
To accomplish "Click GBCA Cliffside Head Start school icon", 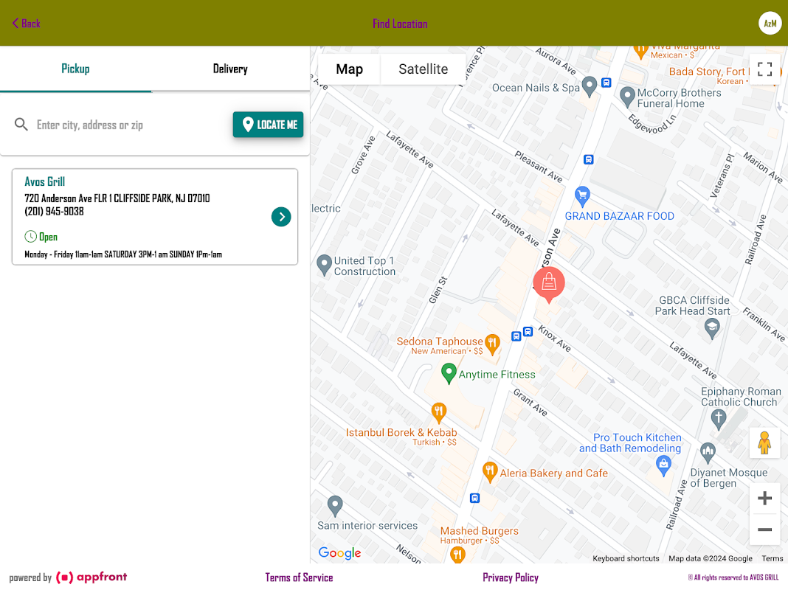I will 711,330.
